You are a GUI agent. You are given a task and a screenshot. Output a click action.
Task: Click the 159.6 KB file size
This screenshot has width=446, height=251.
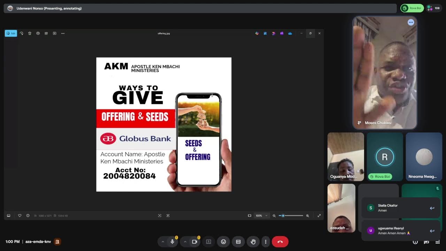[63, 216]
